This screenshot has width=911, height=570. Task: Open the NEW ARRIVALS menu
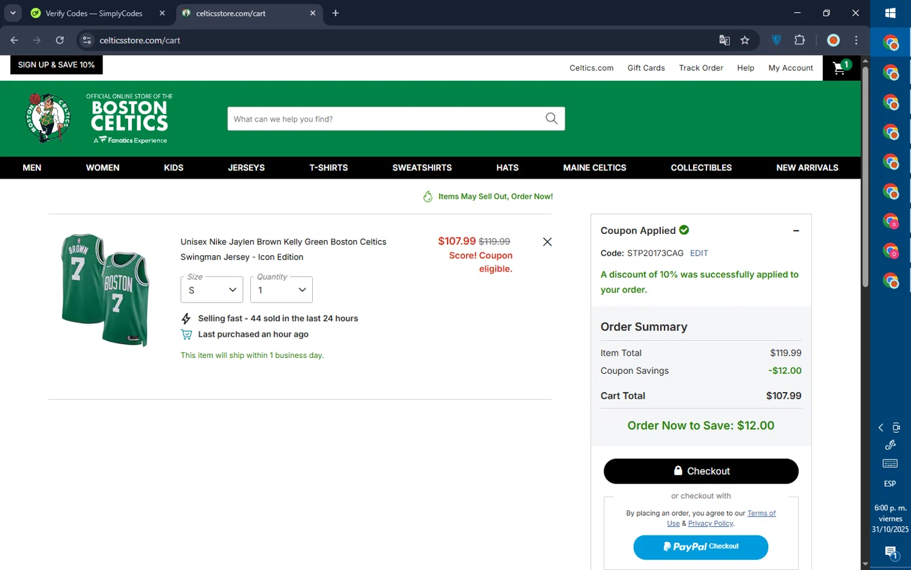[807, 168]
